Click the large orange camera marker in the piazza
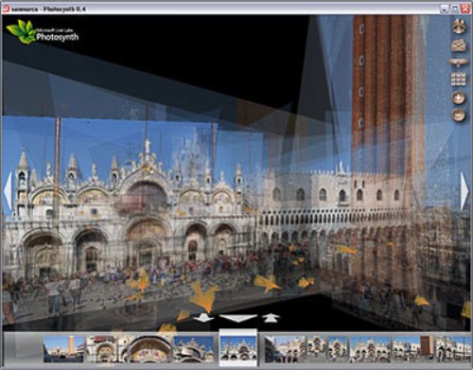473x370 pixels. tap(204, 296)
